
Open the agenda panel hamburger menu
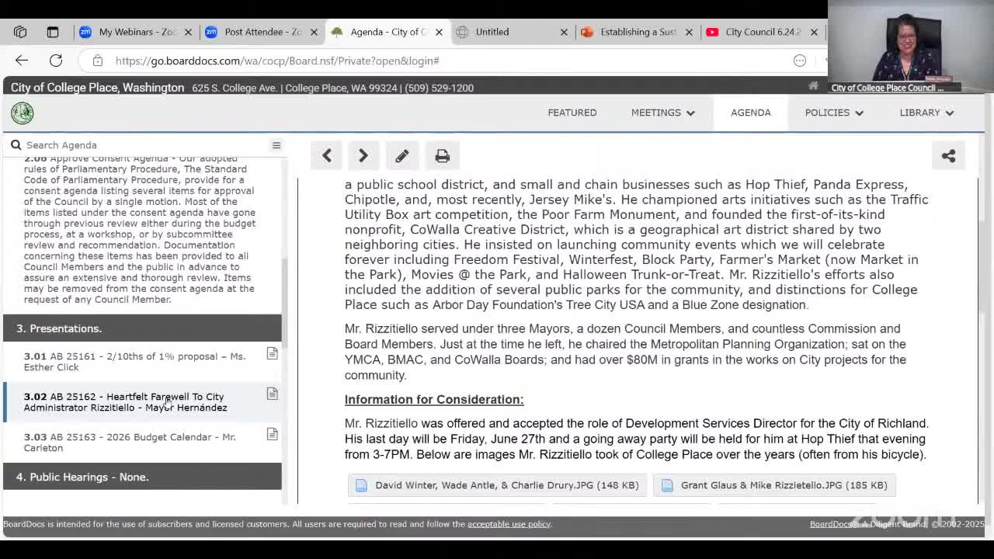(276, 145)
